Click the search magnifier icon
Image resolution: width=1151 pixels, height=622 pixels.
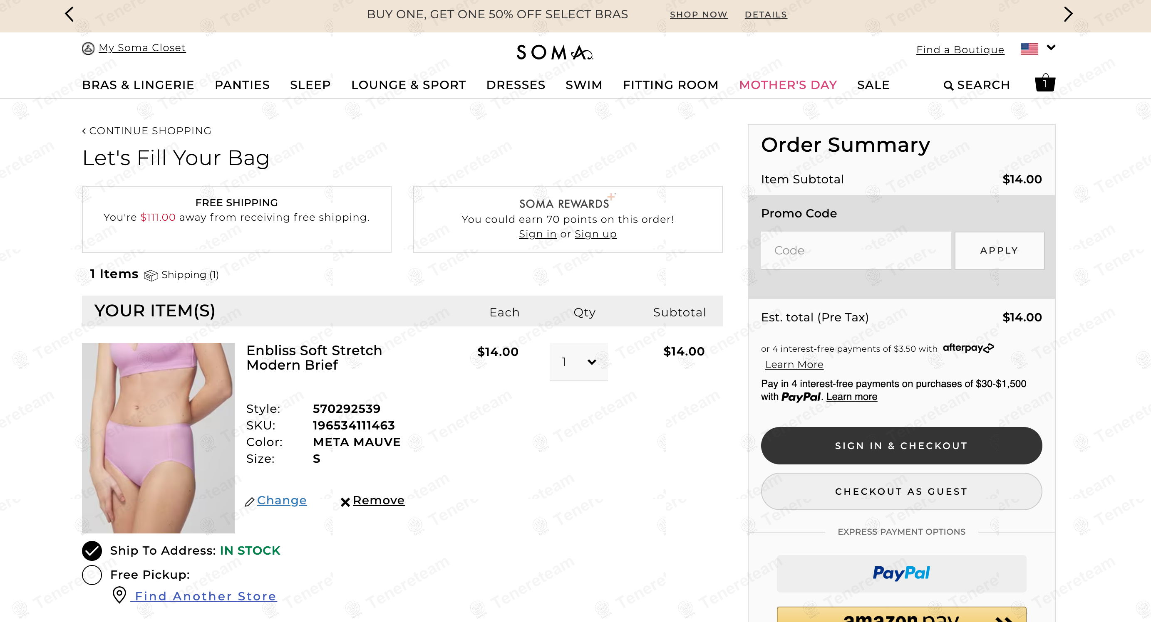tap(948, 85)
